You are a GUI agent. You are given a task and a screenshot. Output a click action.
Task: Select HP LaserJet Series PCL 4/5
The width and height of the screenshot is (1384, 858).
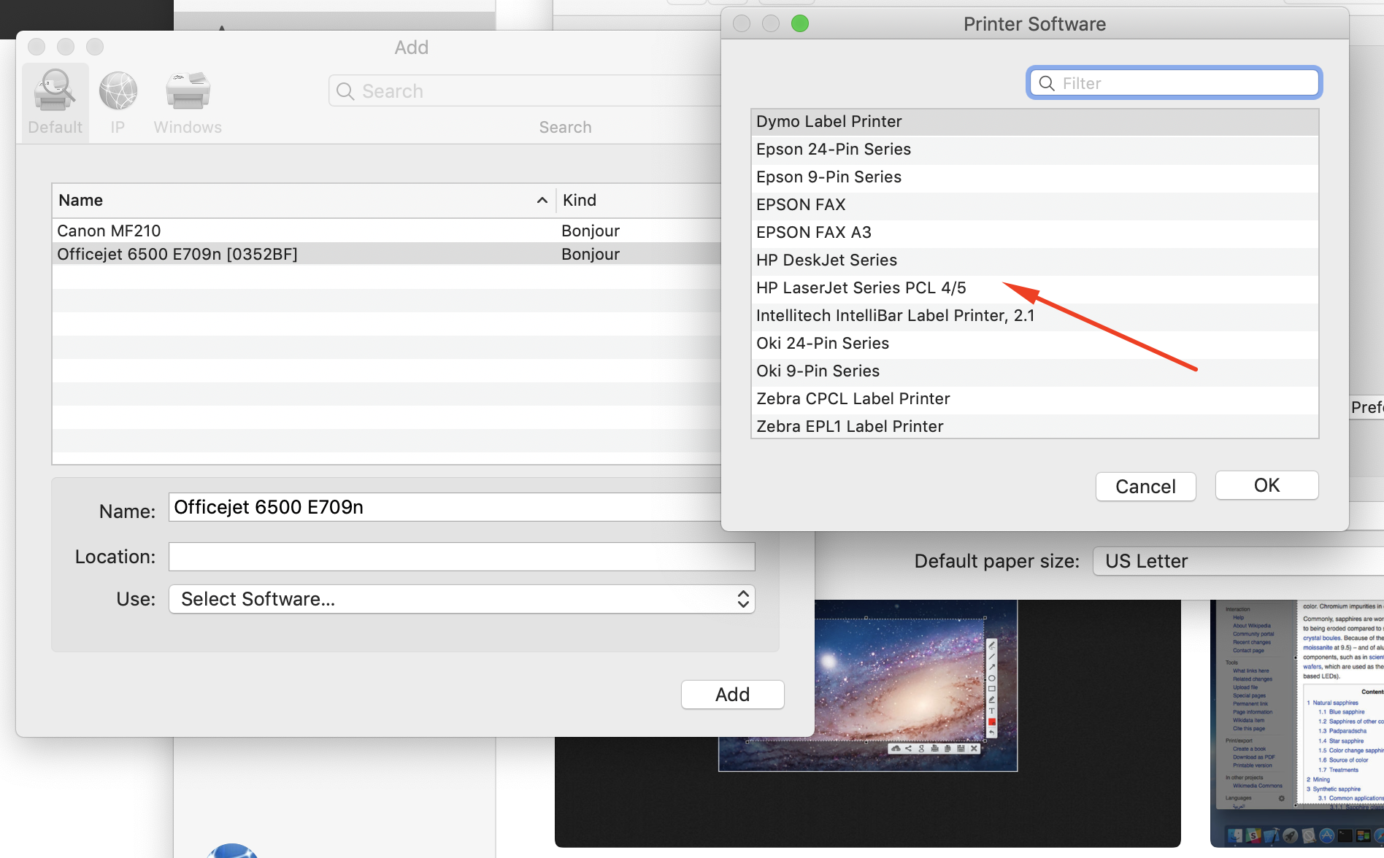pyautogui.click(x=1034, y=288)
